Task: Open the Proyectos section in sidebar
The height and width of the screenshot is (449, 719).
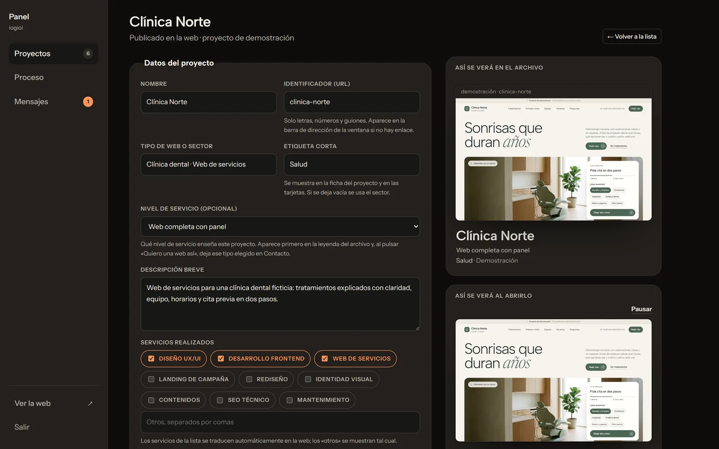Action: [x=53, y=53]
